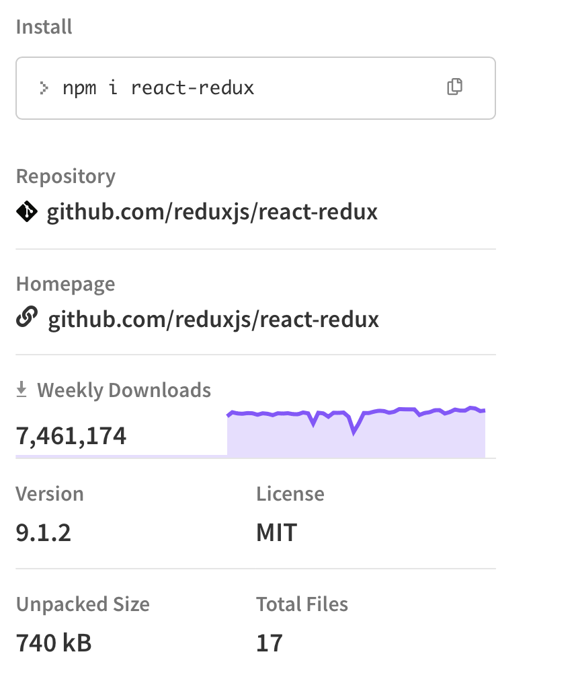This screenshot has height=677, width=574.
Task: Open the Homepage link to react-redux on GitHub
Action: 212,318
